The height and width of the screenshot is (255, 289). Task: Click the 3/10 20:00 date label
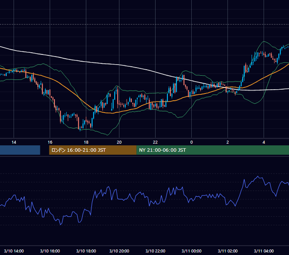[119, 251]
